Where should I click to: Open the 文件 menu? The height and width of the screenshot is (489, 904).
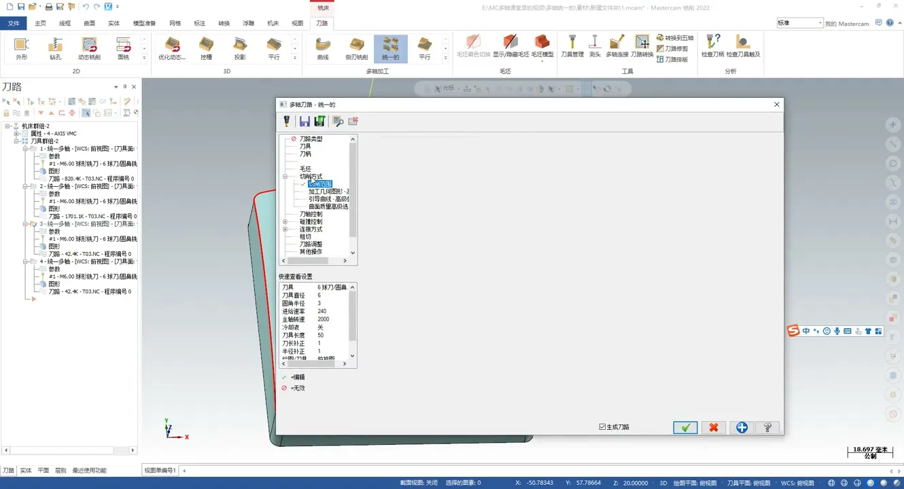click(x=14, y=23)
